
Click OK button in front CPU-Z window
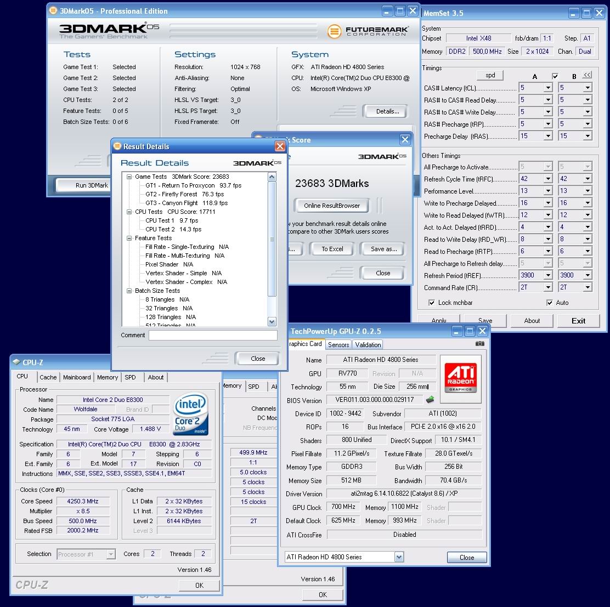(199, 585)
